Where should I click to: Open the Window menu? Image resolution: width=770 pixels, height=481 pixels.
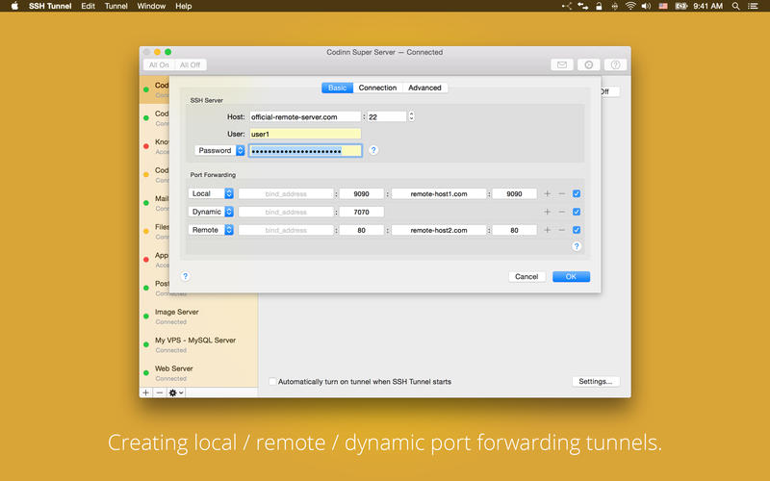point(151,6)
